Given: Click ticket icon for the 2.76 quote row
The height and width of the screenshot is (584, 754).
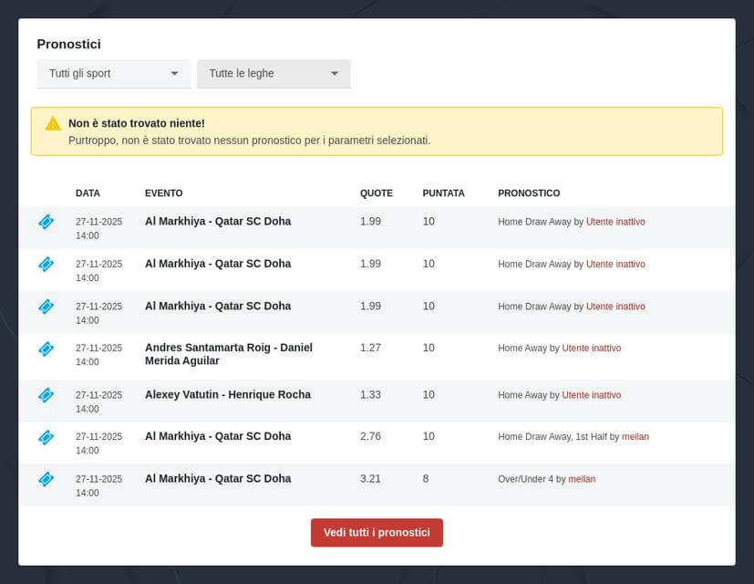Looking at the screenshot, I should coord(46,437).
